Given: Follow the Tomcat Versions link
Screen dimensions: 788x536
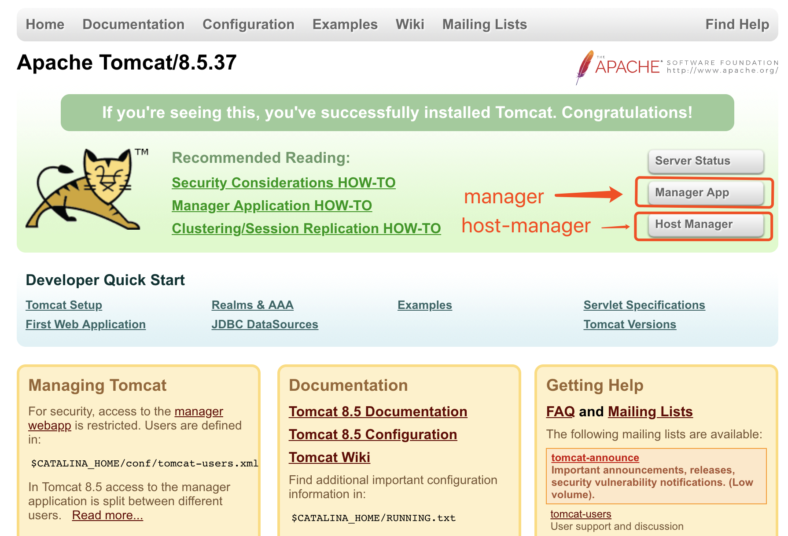Looking at the screenshot, I should click(x=630, y=324).
